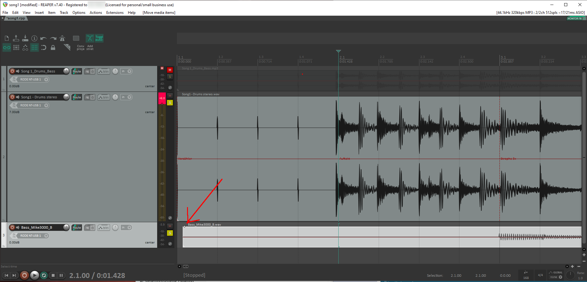The width and height of the screenshot is (587, 282).
Task: Click the transport Pause button
Action: coord(61,275)
